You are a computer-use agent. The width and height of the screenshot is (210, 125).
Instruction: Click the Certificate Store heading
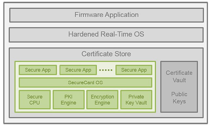[106, 54]
